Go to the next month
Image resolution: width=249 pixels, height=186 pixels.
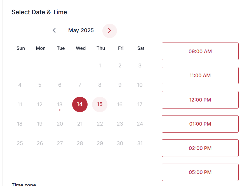coord(109,30)
